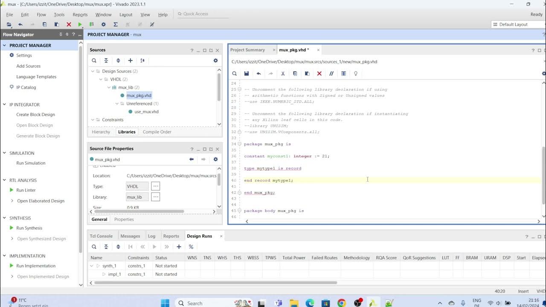Open Sources panel settings gear
546x307 pixels.
(x=215, y=61)
